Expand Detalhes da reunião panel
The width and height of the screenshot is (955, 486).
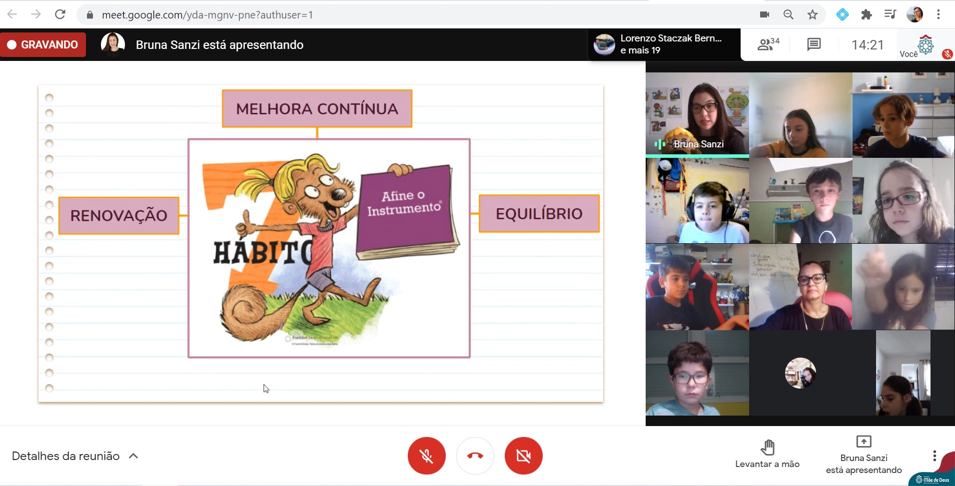(x=75, y=456)
